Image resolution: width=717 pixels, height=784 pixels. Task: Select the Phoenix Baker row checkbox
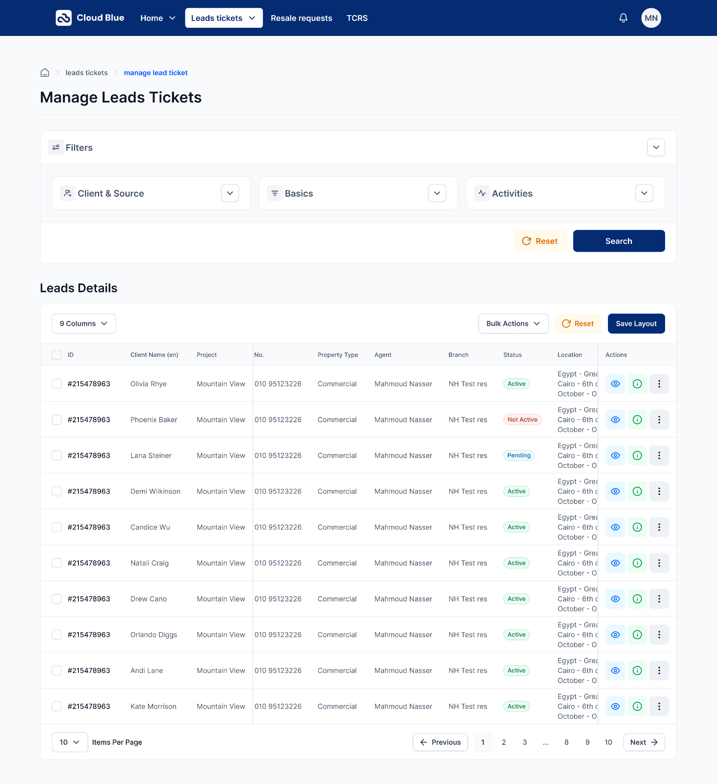click(57, 420)
